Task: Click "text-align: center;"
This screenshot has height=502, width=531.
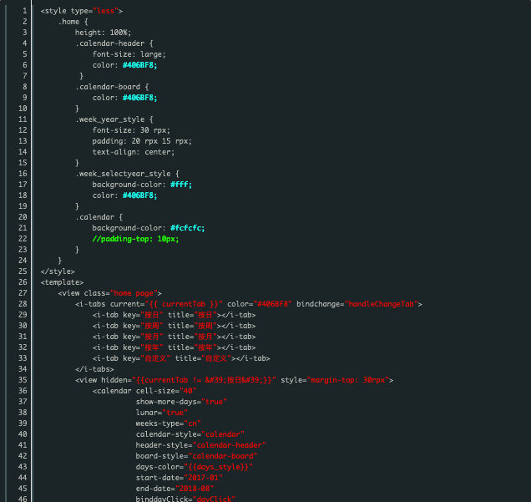Action: click(134, 152)
